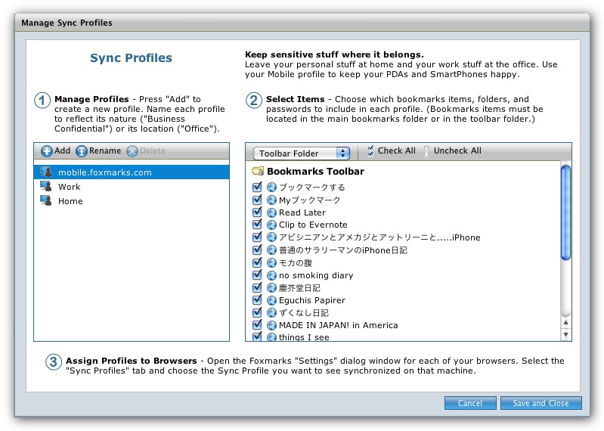This screenshot has width=604, height=431.
Task: Click the Add button label
Action: click(x=63, y=150)
